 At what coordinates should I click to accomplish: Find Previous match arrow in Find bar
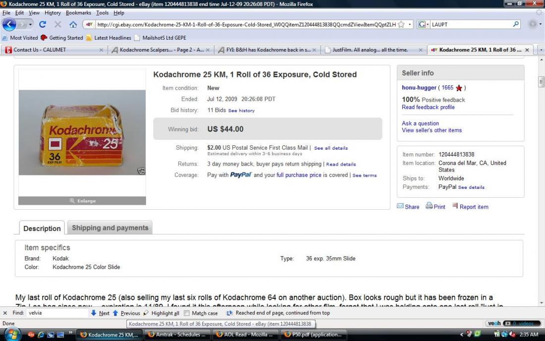click(x=115, y=313)
